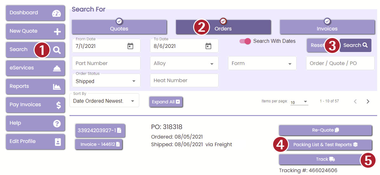The image size is (380, 175).
Task: Click the plus icon on New Quote
Action: tap(57, 32)
